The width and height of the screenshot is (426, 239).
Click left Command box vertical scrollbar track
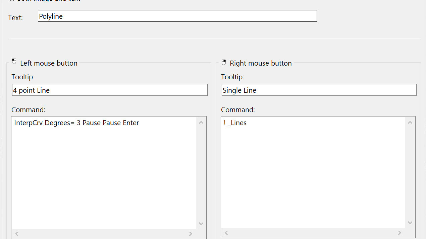click(x=201, y=173)
